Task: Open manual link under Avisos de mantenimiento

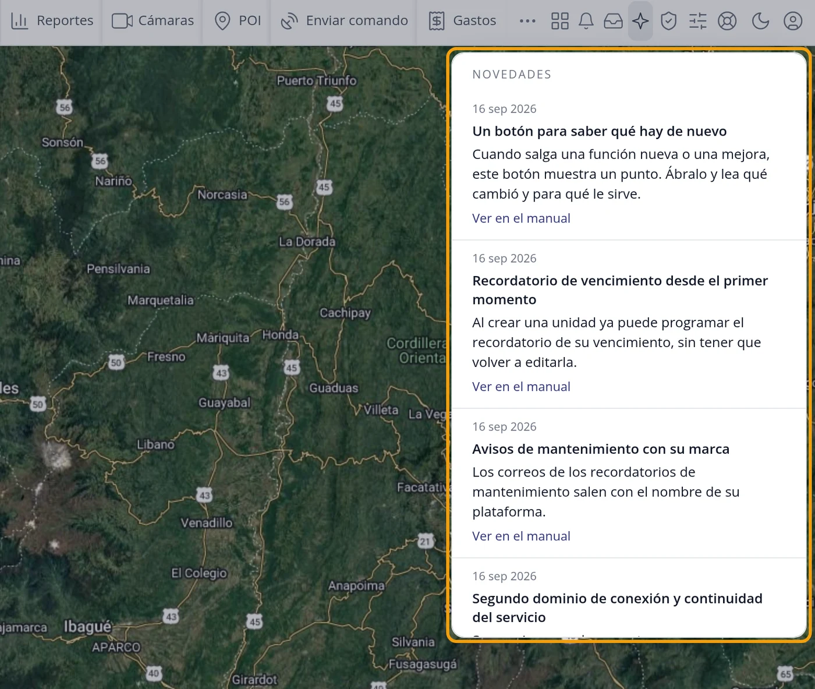Action: click(521, 536)
